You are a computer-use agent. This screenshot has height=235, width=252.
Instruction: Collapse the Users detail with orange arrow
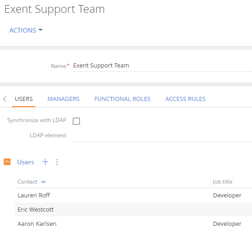[7, 162]
